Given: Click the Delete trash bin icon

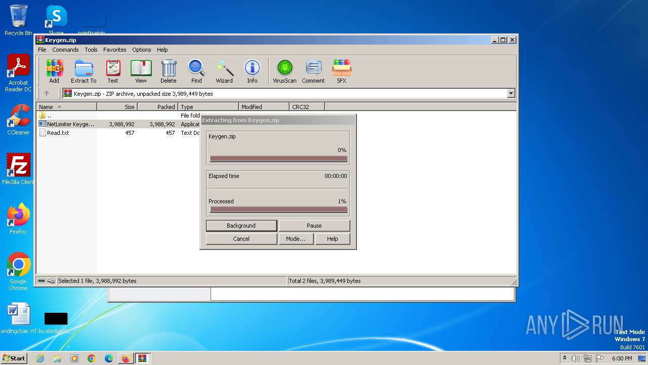Looking at the screenshot, I should (169, 71).
